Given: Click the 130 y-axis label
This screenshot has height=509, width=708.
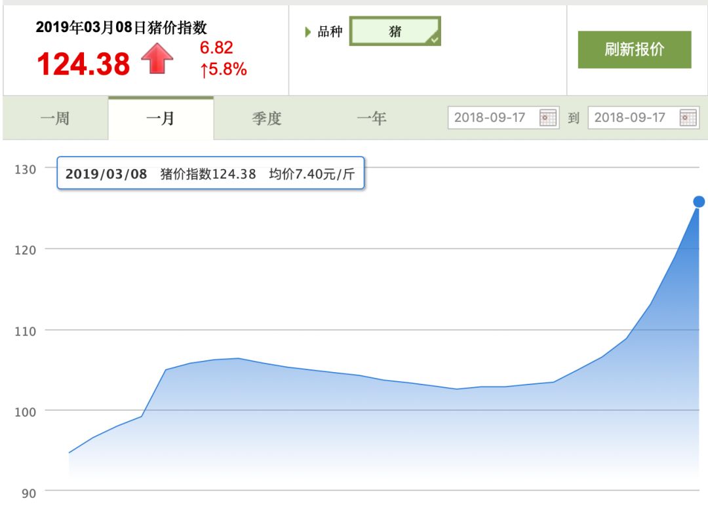Looking at the screenshot, I should pos(26,170).
